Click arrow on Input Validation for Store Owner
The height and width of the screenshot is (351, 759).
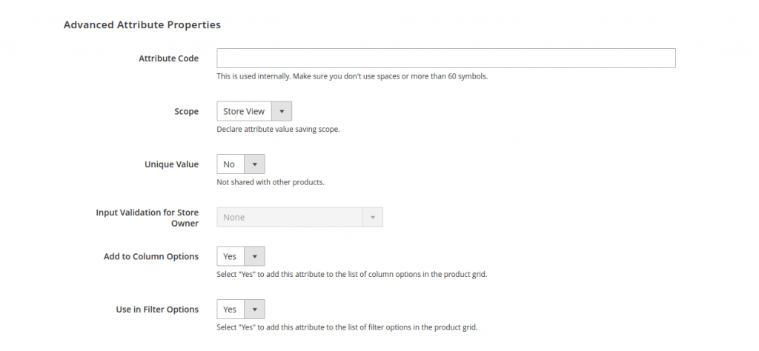pyautogui.click(x=372, y=218)
